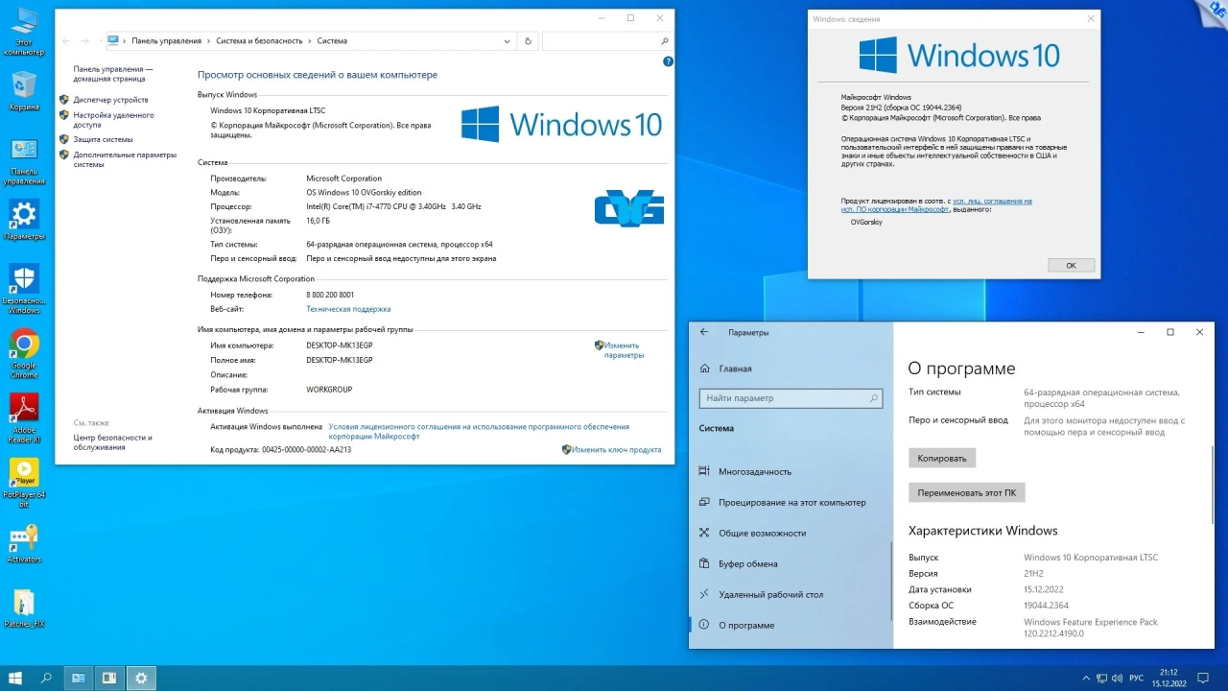Open Проецирование на этот компьютер settings page

(x=791, y=502)
